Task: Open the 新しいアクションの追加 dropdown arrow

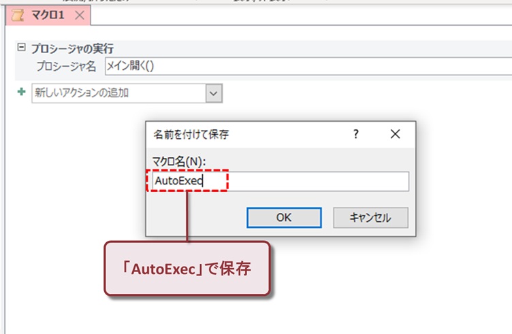Action: (214, 93)
